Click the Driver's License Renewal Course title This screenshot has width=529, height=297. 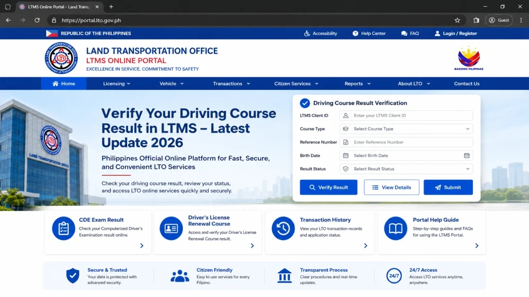coord(209,221)
